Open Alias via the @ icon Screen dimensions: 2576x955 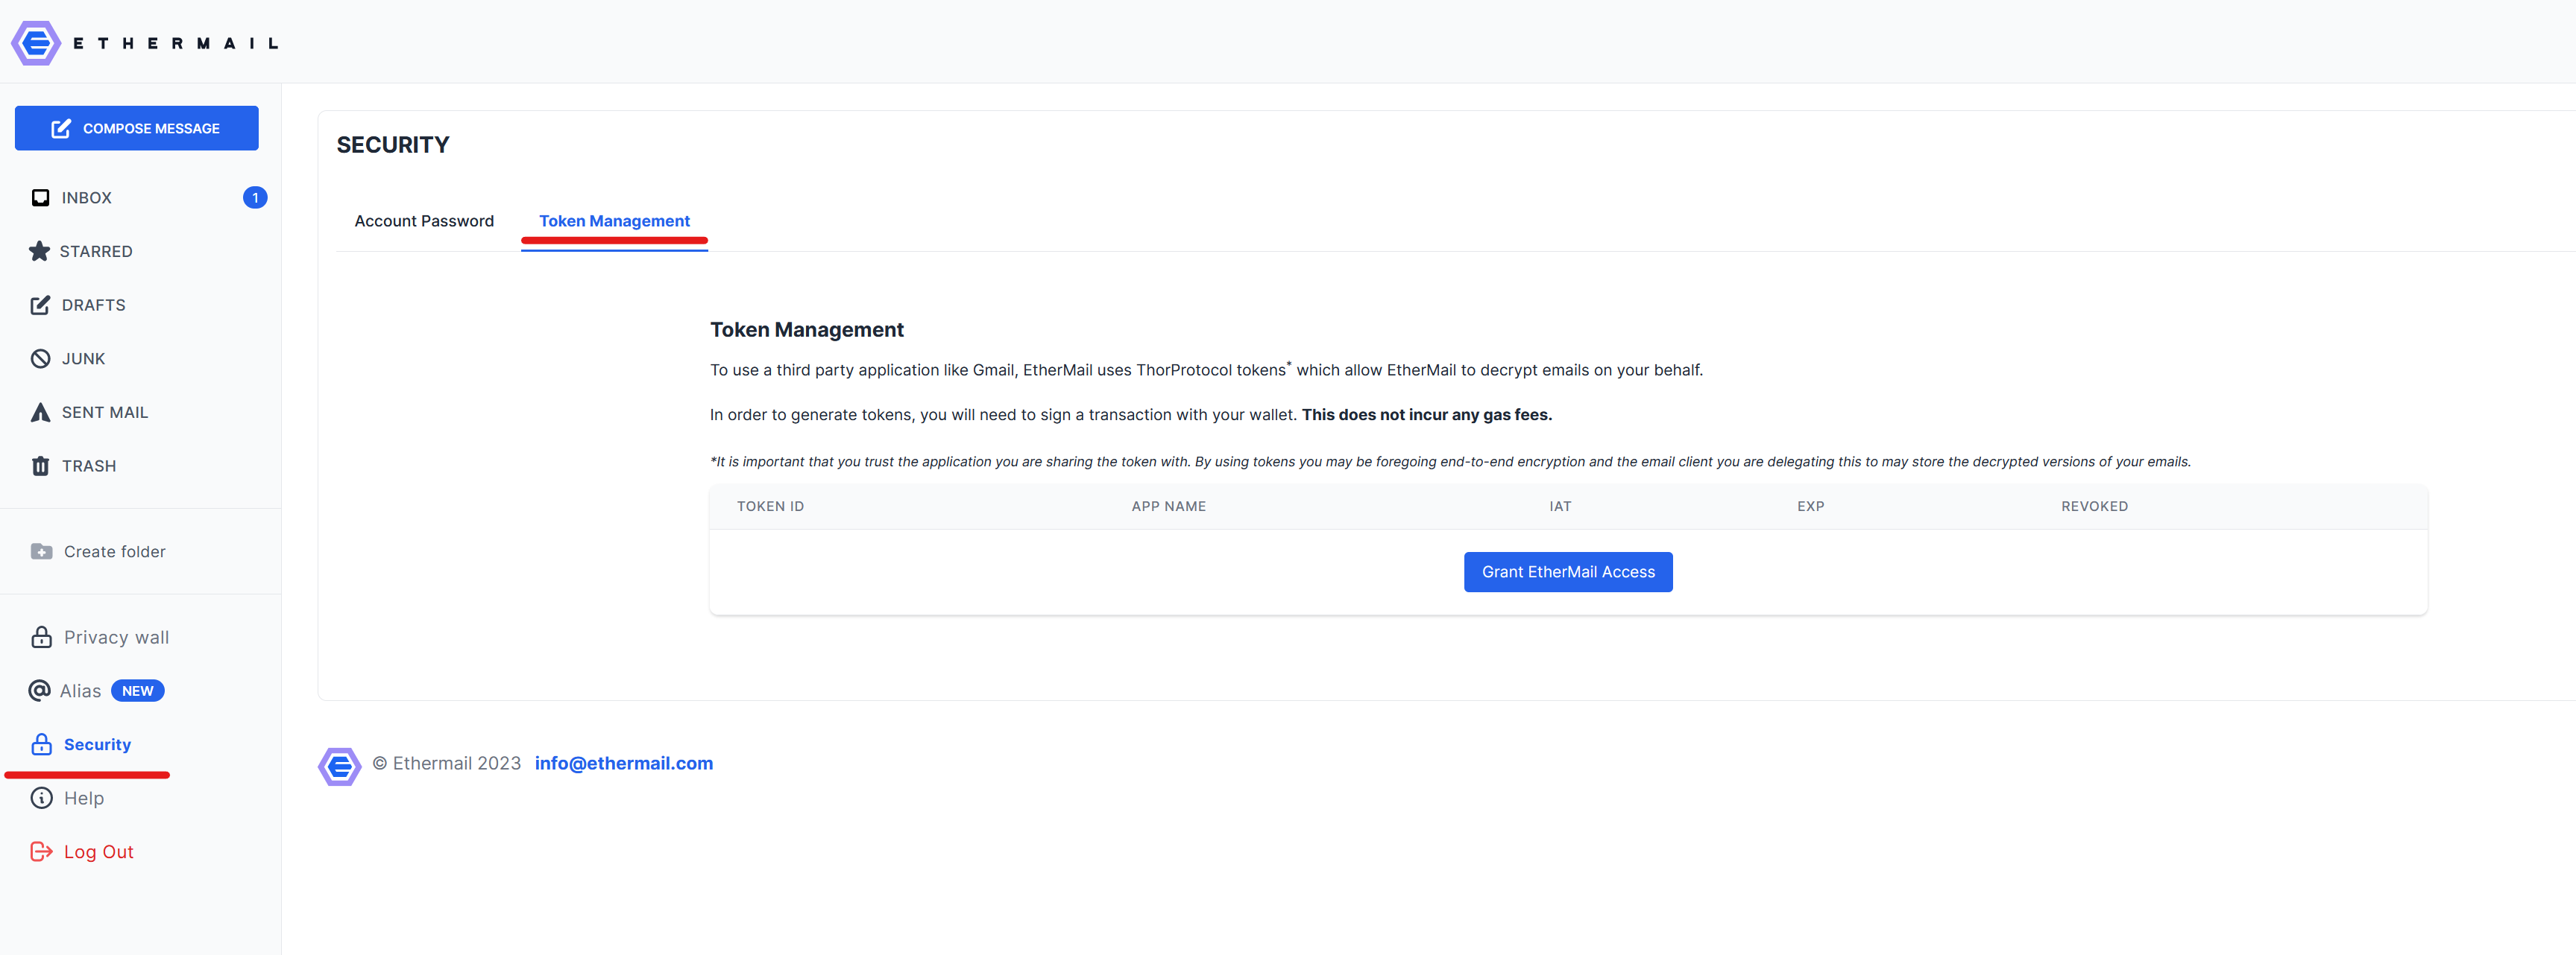[39, 691]
